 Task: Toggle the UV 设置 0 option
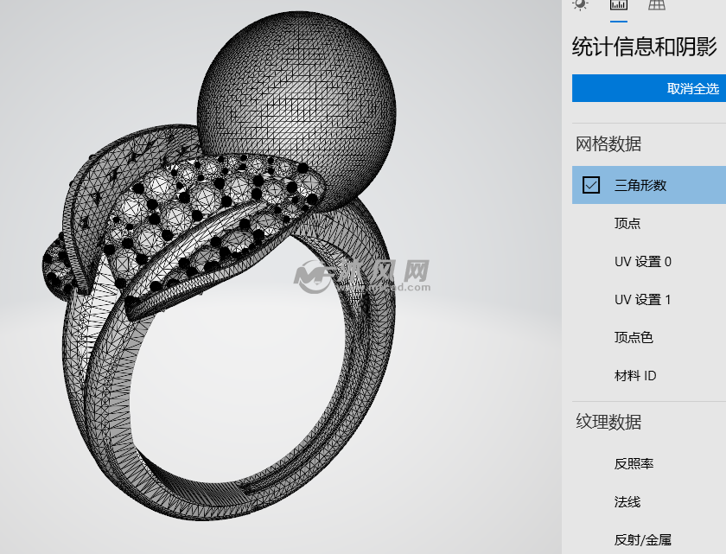click(642, 261)
